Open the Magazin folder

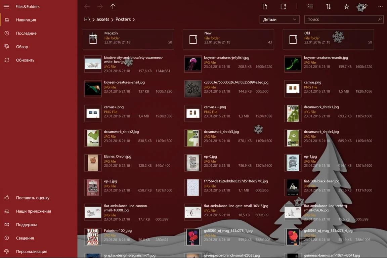point(128,39)
